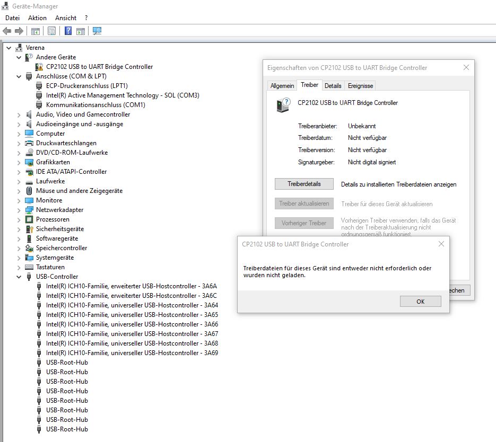Image resolution: width=496 pixels, height=442 pixels.
Task: Click the Treiberdetails button
Action: pos(304,184)
